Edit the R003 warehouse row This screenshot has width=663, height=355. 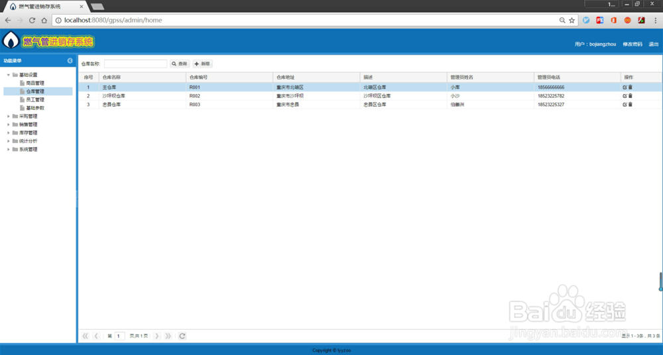(x=625, y=105)
